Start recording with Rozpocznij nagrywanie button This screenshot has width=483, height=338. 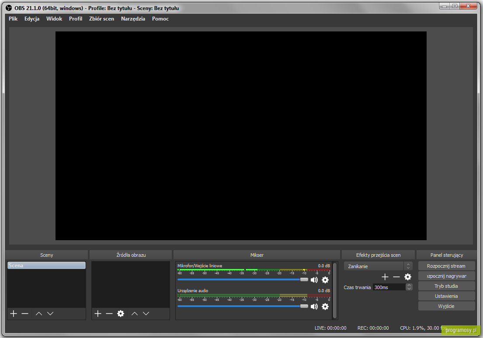click(x=446, y=276)
